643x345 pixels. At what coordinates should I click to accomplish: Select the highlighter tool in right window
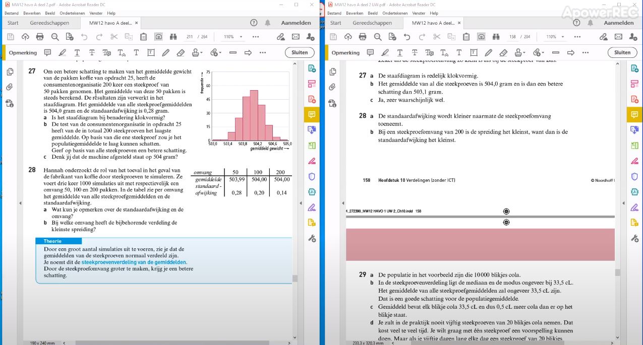coord(385,52)
